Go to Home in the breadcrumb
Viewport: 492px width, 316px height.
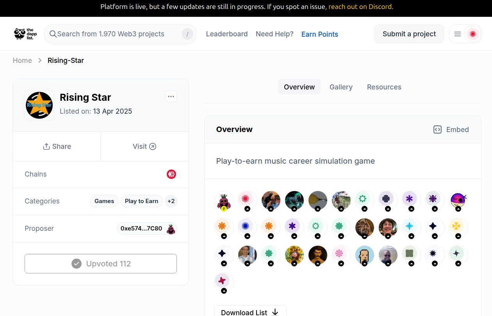22,61
